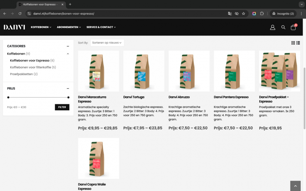The image size is (306, 191).
Task: Select Koffiebonen (11) category
Action: 18,54
